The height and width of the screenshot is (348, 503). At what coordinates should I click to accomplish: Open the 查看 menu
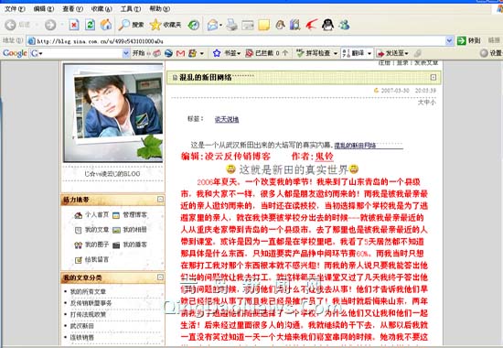pos(72,9)
